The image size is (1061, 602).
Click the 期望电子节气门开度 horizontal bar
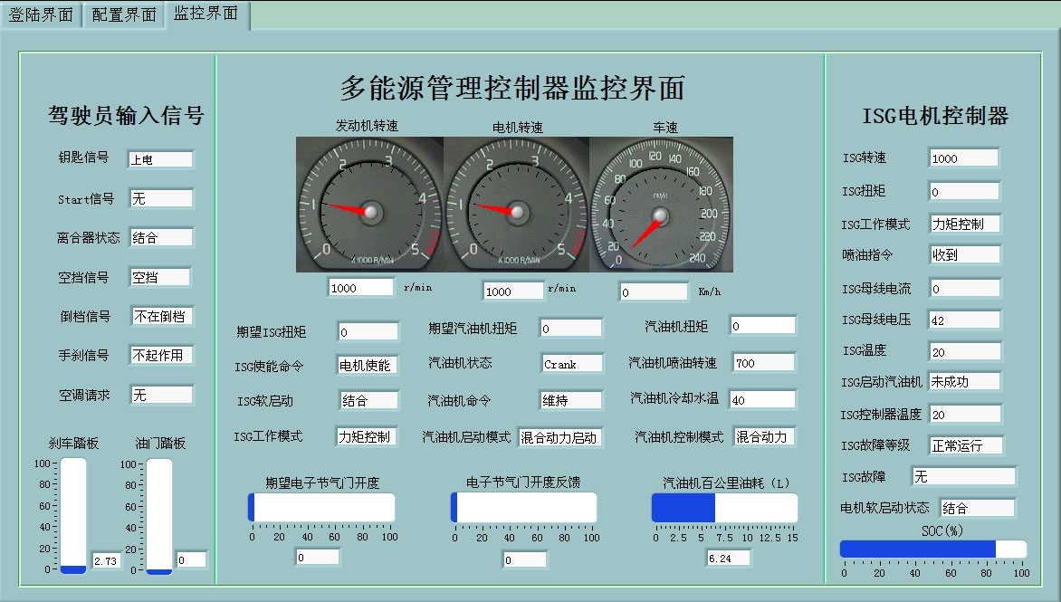coord(321,508)
